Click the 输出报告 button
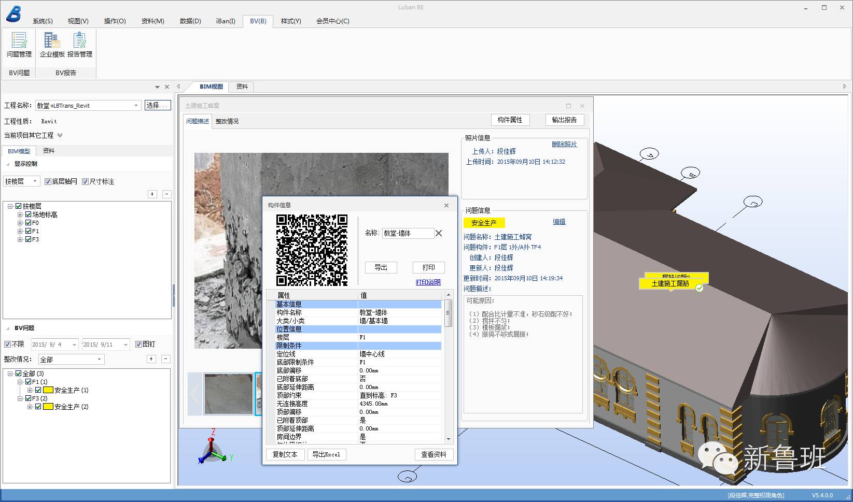853x502 pixels. point(565,120)
